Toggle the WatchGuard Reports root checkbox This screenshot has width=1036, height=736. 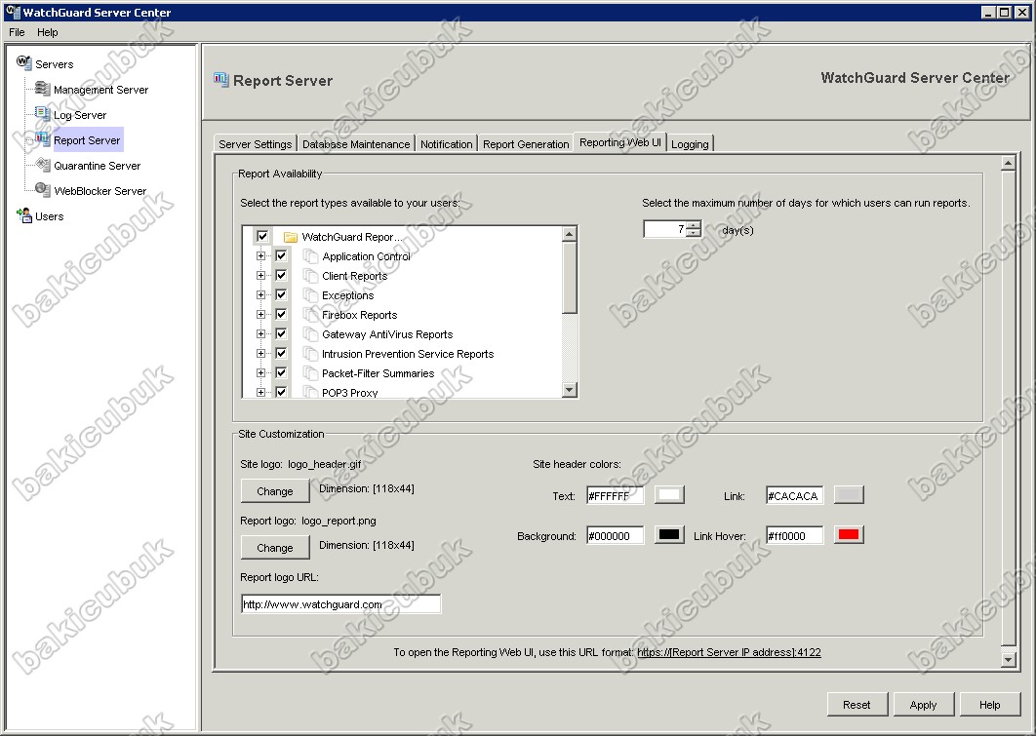coord(262,236)
